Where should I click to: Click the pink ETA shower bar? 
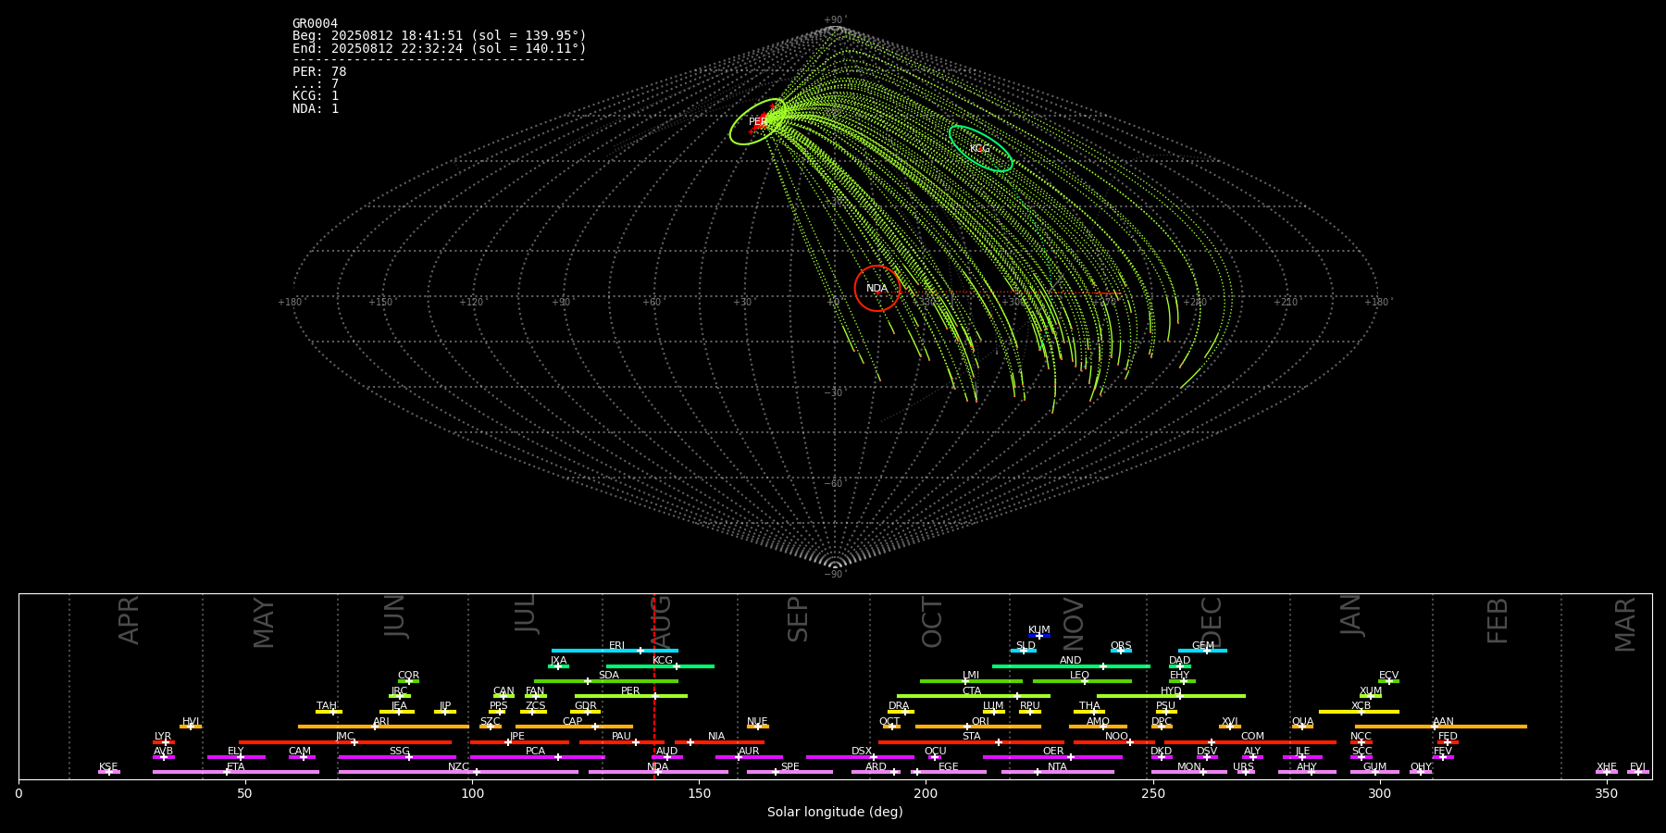tap(236, 772)
